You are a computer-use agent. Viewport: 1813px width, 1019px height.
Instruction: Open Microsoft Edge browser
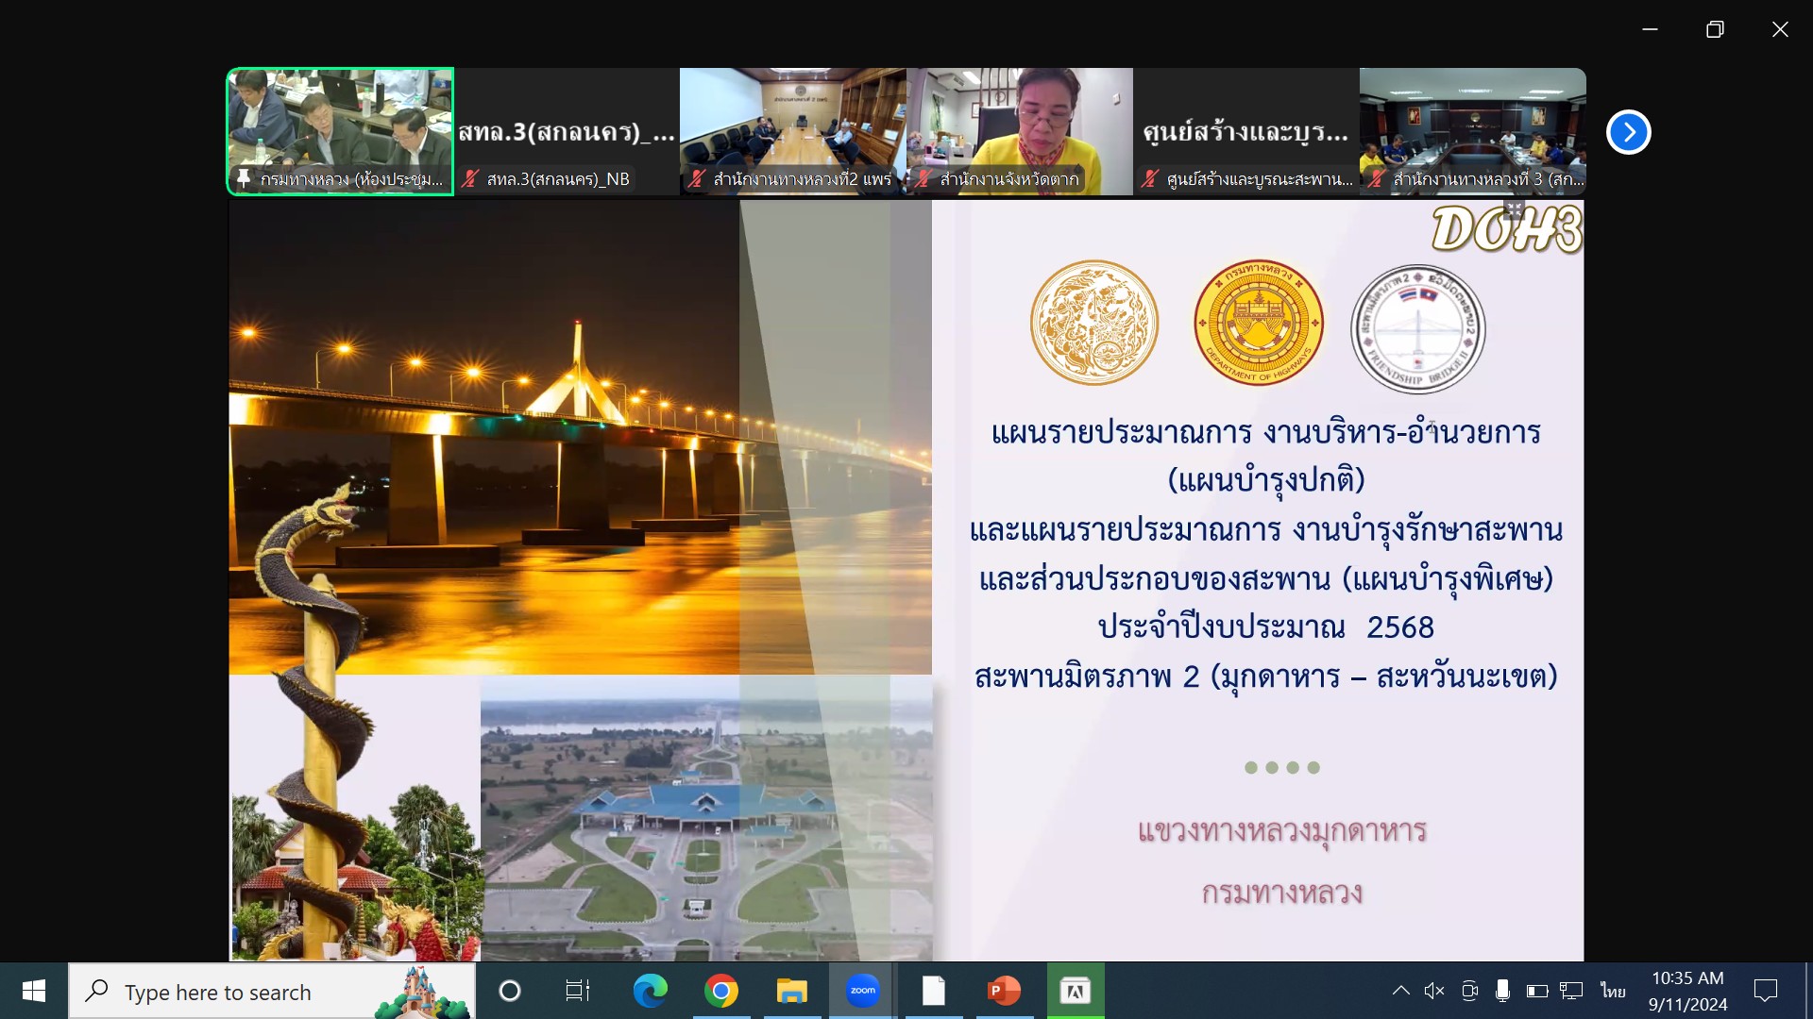pos(650,991)
